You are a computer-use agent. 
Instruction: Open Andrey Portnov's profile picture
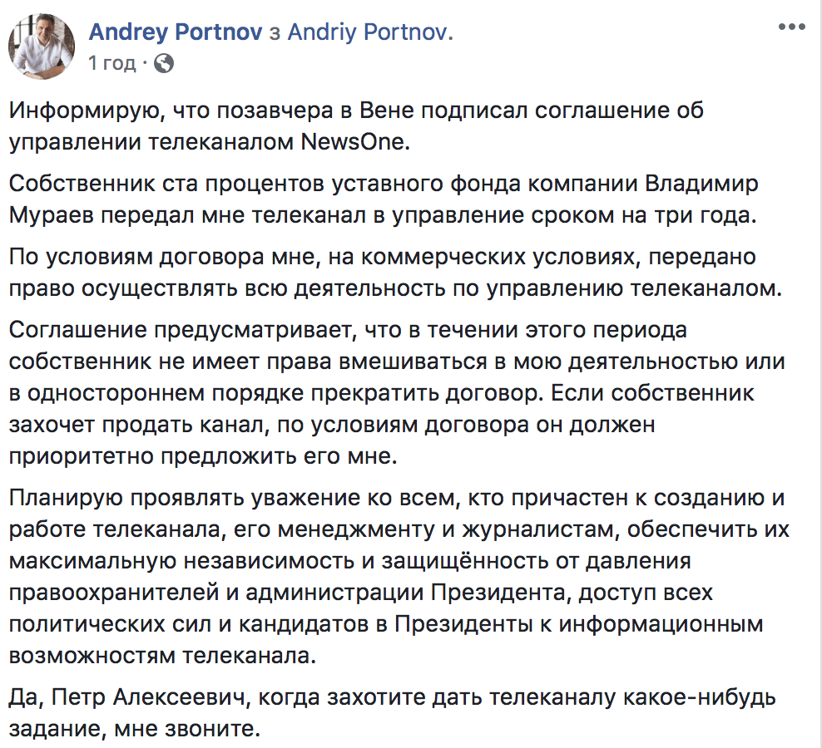point(42,47)
